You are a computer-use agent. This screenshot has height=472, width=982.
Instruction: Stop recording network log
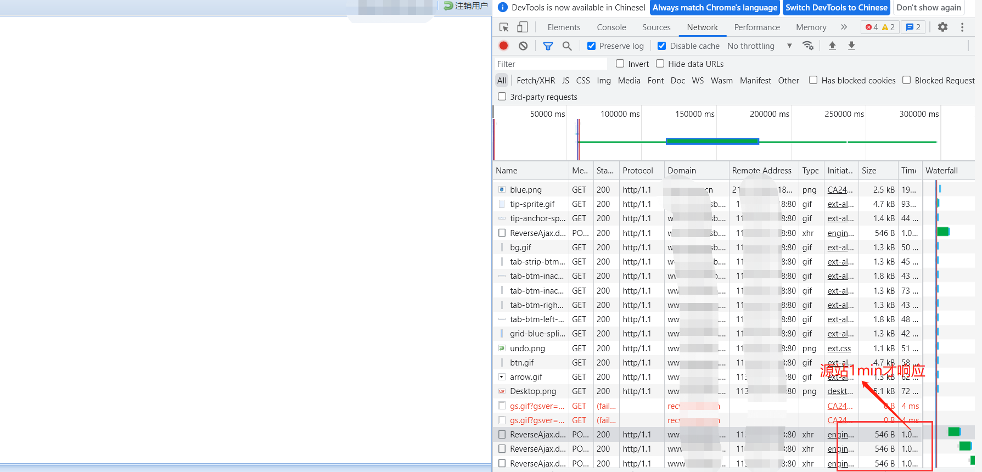point(503,46)
